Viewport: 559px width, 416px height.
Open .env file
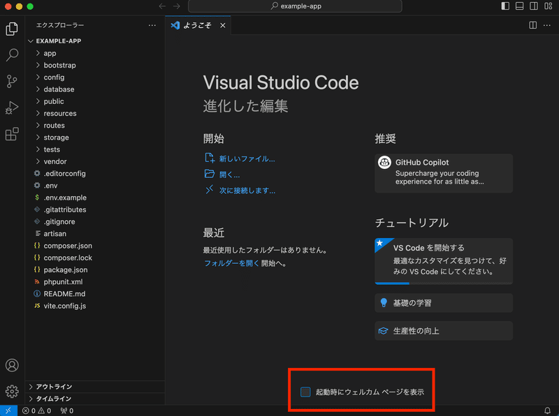click(95, 186)
